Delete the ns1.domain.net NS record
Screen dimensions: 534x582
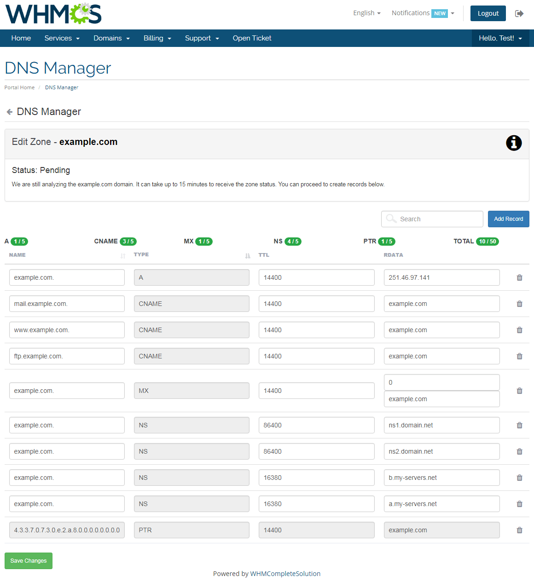pos(519,425)
